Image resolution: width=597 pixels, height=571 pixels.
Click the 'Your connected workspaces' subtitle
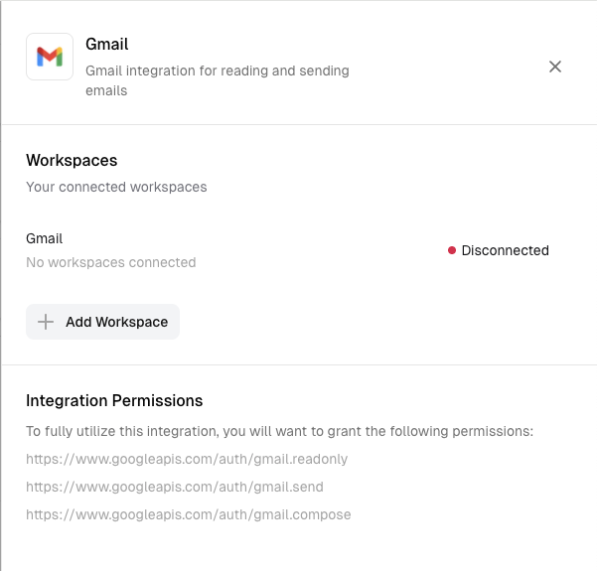[116, 187]
